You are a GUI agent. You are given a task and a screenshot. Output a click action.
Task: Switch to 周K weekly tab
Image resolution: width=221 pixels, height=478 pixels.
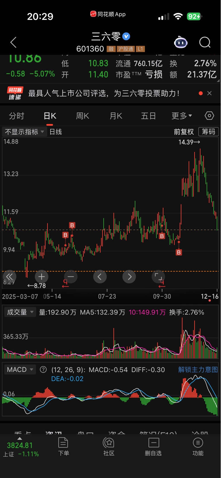pyautogui.click(x=82, y=116)
